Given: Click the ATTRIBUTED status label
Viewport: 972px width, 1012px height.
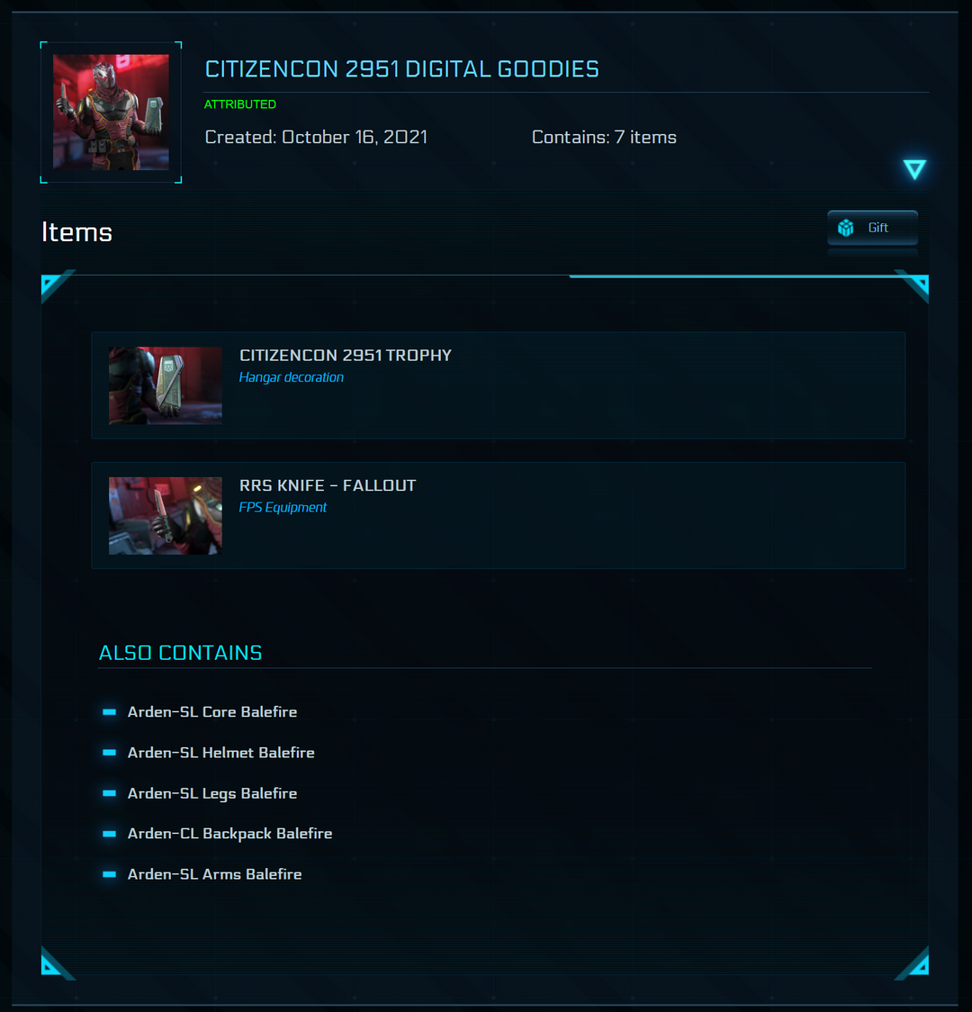Looking at the screenshot, I should [240, 104].
